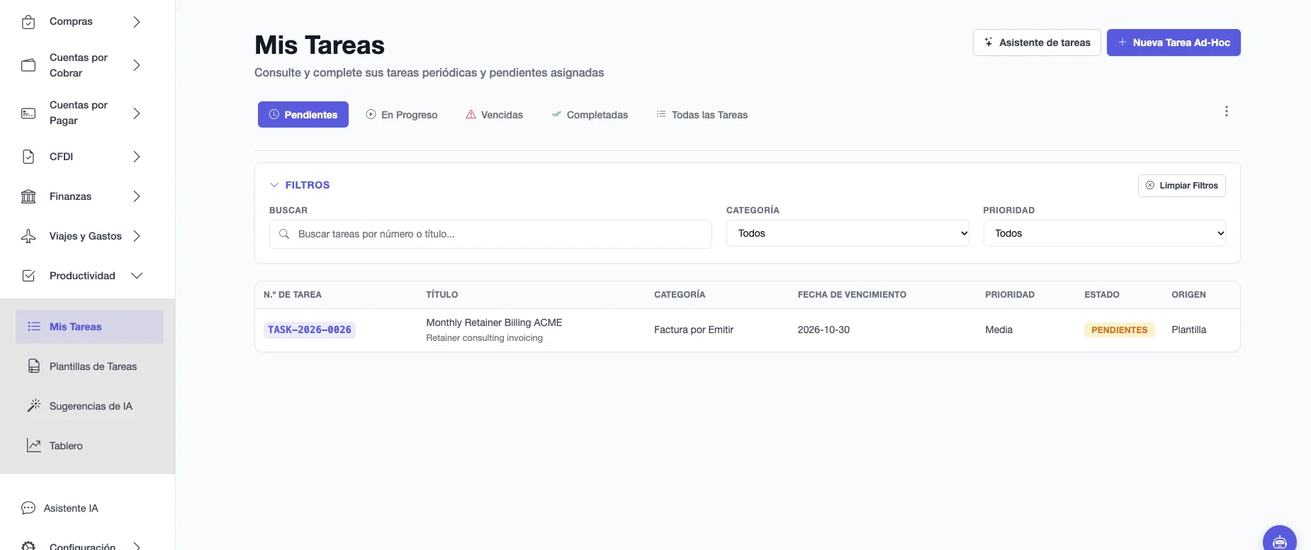
Task: Collapse the Productividad section chevron
Action: [137, 276]
